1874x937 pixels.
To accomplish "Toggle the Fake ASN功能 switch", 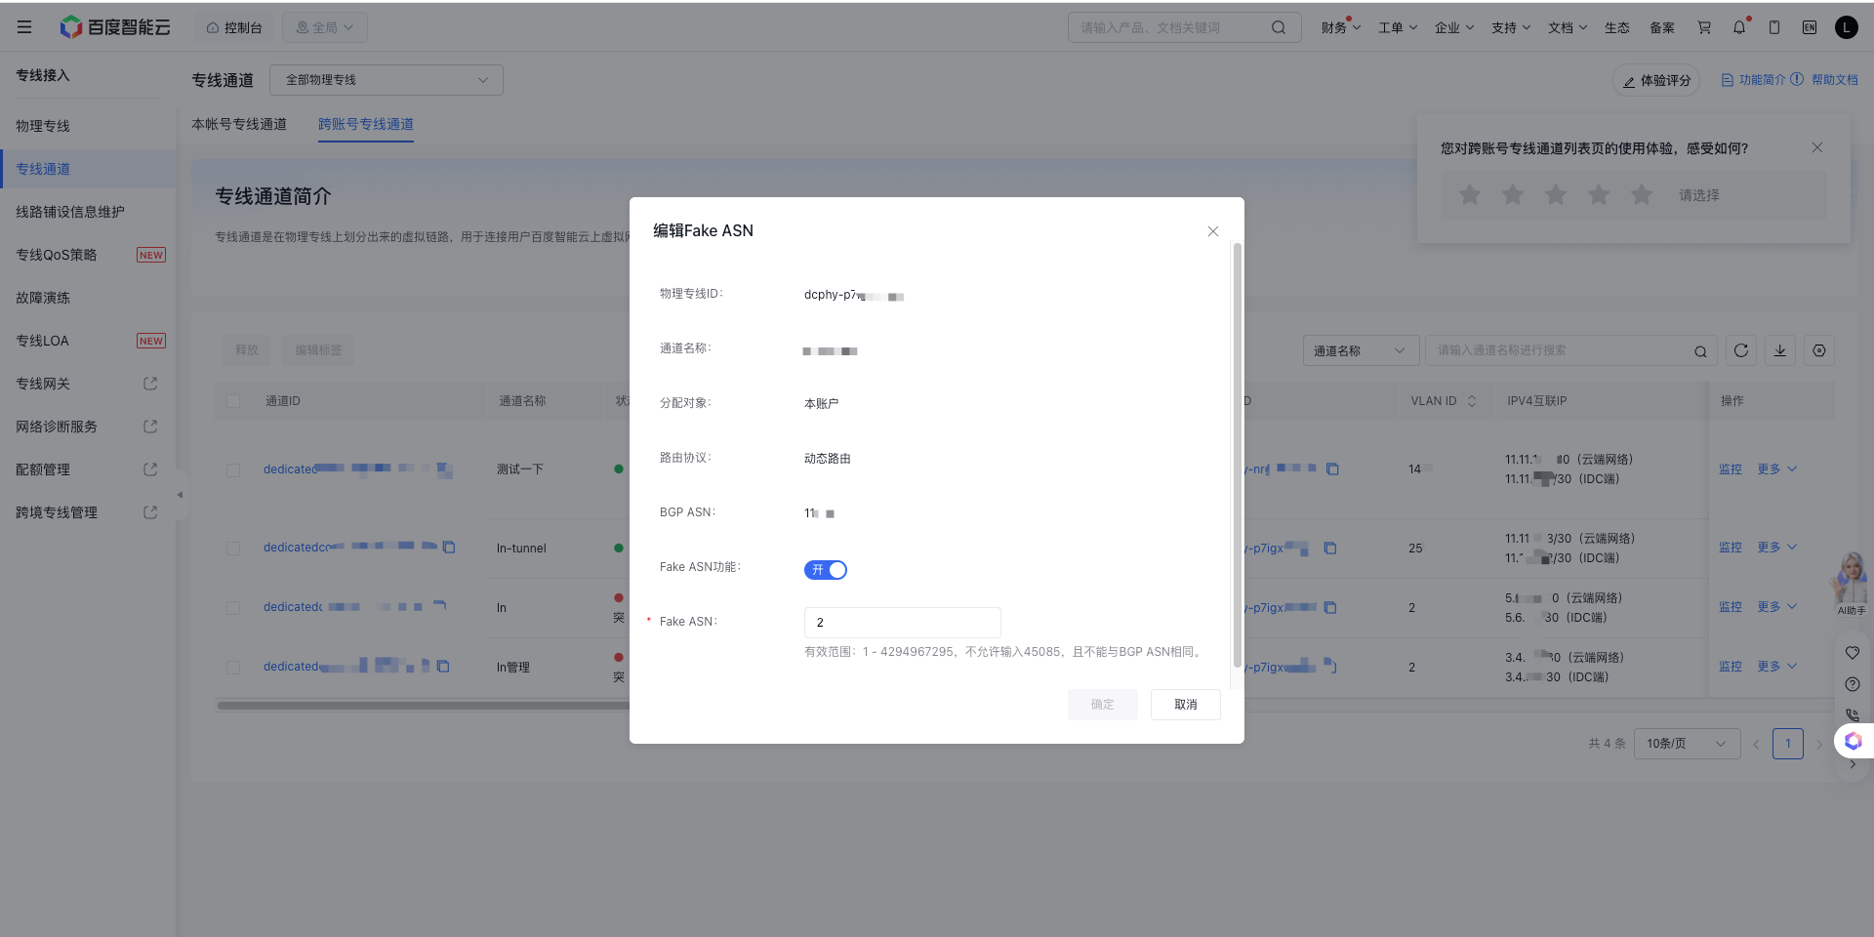I will pyautogui.click(x=826, y=570).
